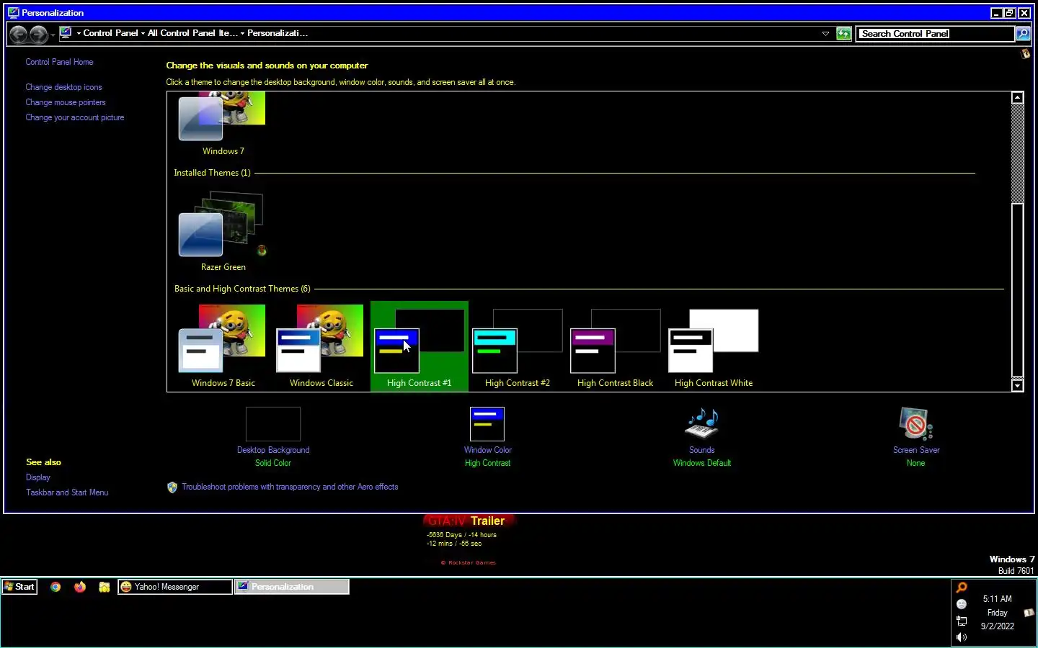
Task: Select the High Contrast White theme
Action: pos(713,347)
